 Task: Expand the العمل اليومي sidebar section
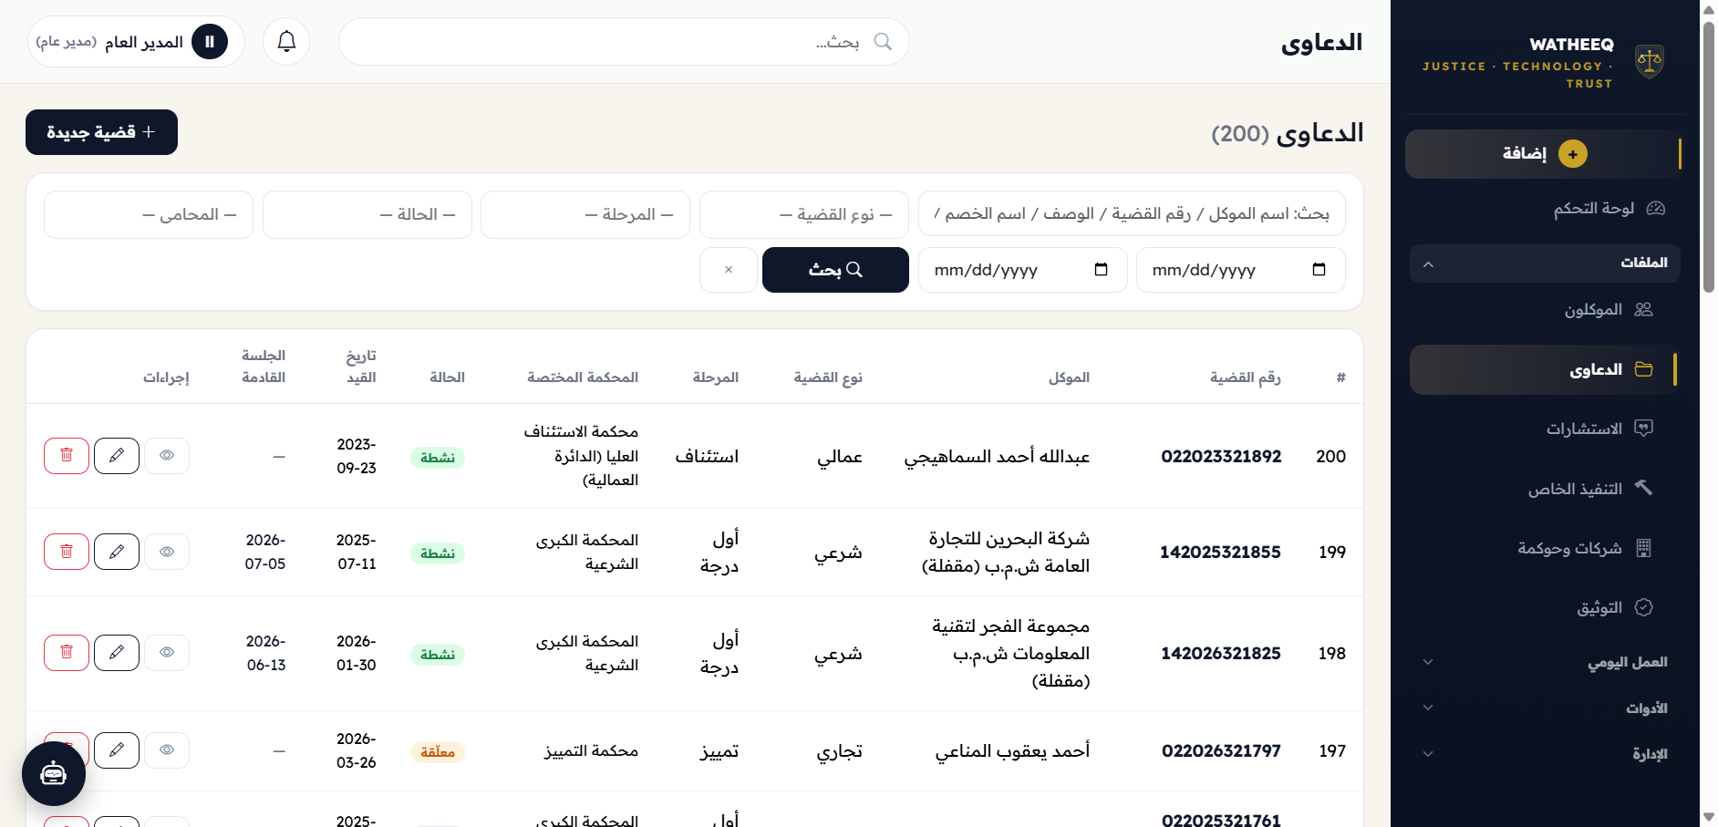(1545, 662)
